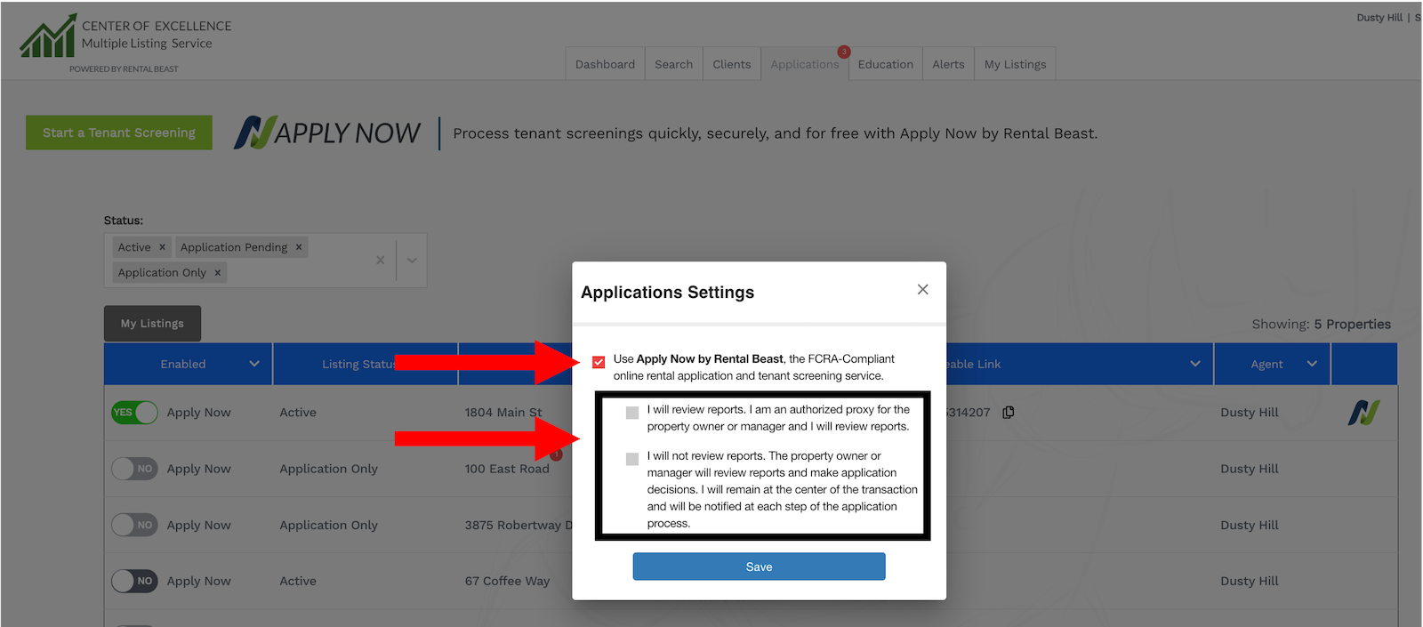
Task: Uncheck Use Apply Now by Rental Beast
Action: click(599, 362)
